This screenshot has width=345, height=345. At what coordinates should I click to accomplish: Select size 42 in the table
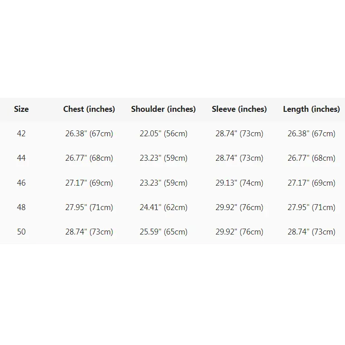coord(21,134)
